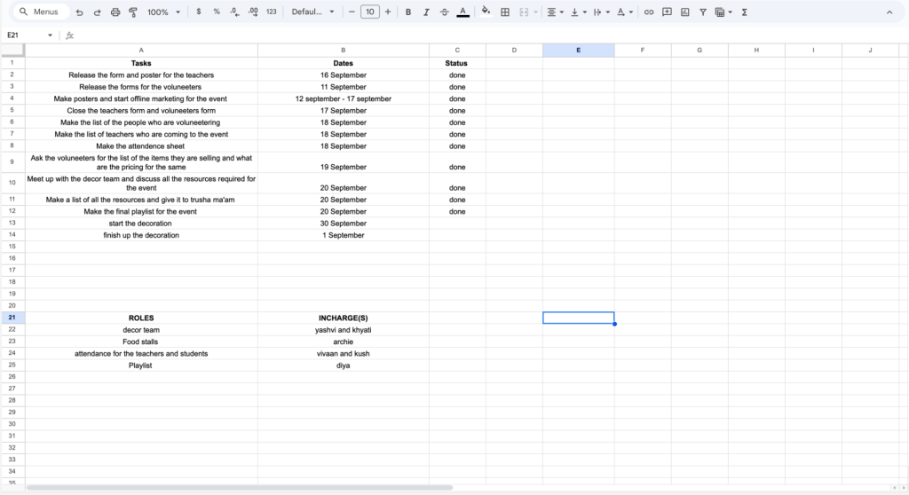Toggle strikethrough formatting
Image resolution: width=909 pixels, height=495 pixels.
[x=444, y=12]
